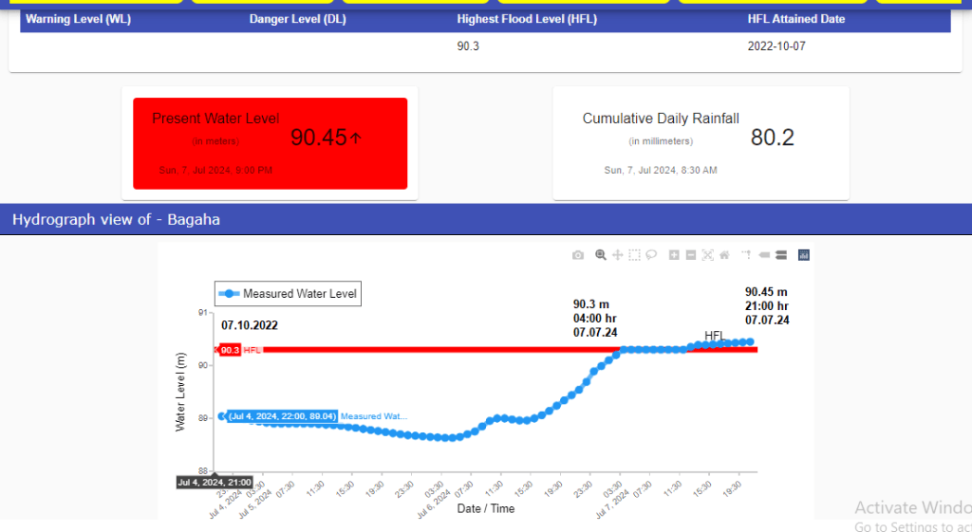Select the Pan tool in chart toolbar

click(618, 255)
